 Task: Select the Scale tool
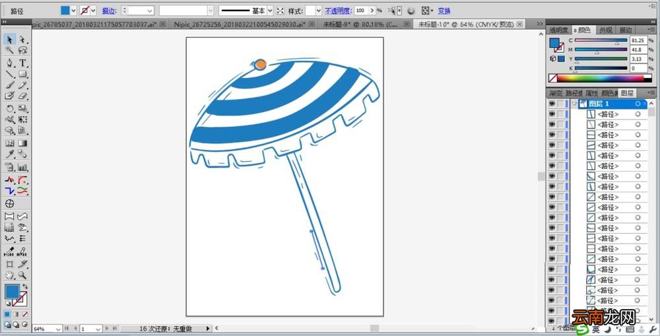coord(22,109)
